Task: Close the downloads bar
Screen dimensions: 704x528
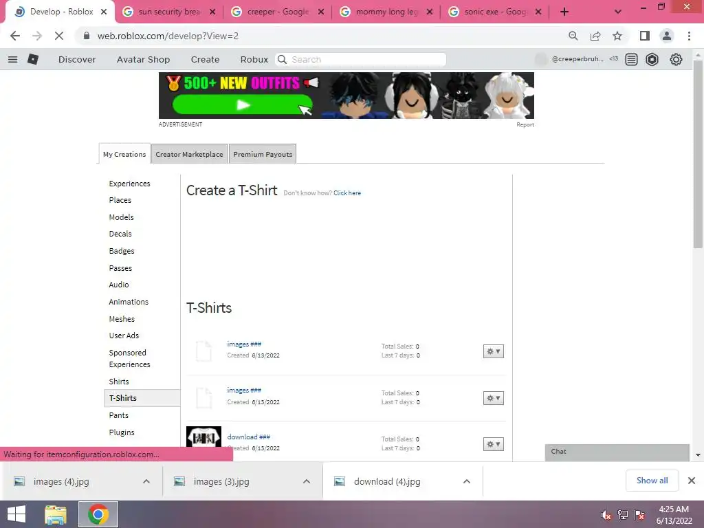Action: click(x=692, y=481)
